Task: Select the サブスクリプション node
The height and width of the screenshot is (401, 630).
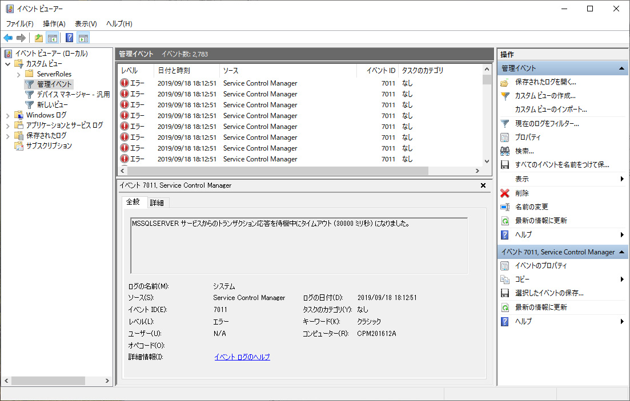Action: click(49, 145)
